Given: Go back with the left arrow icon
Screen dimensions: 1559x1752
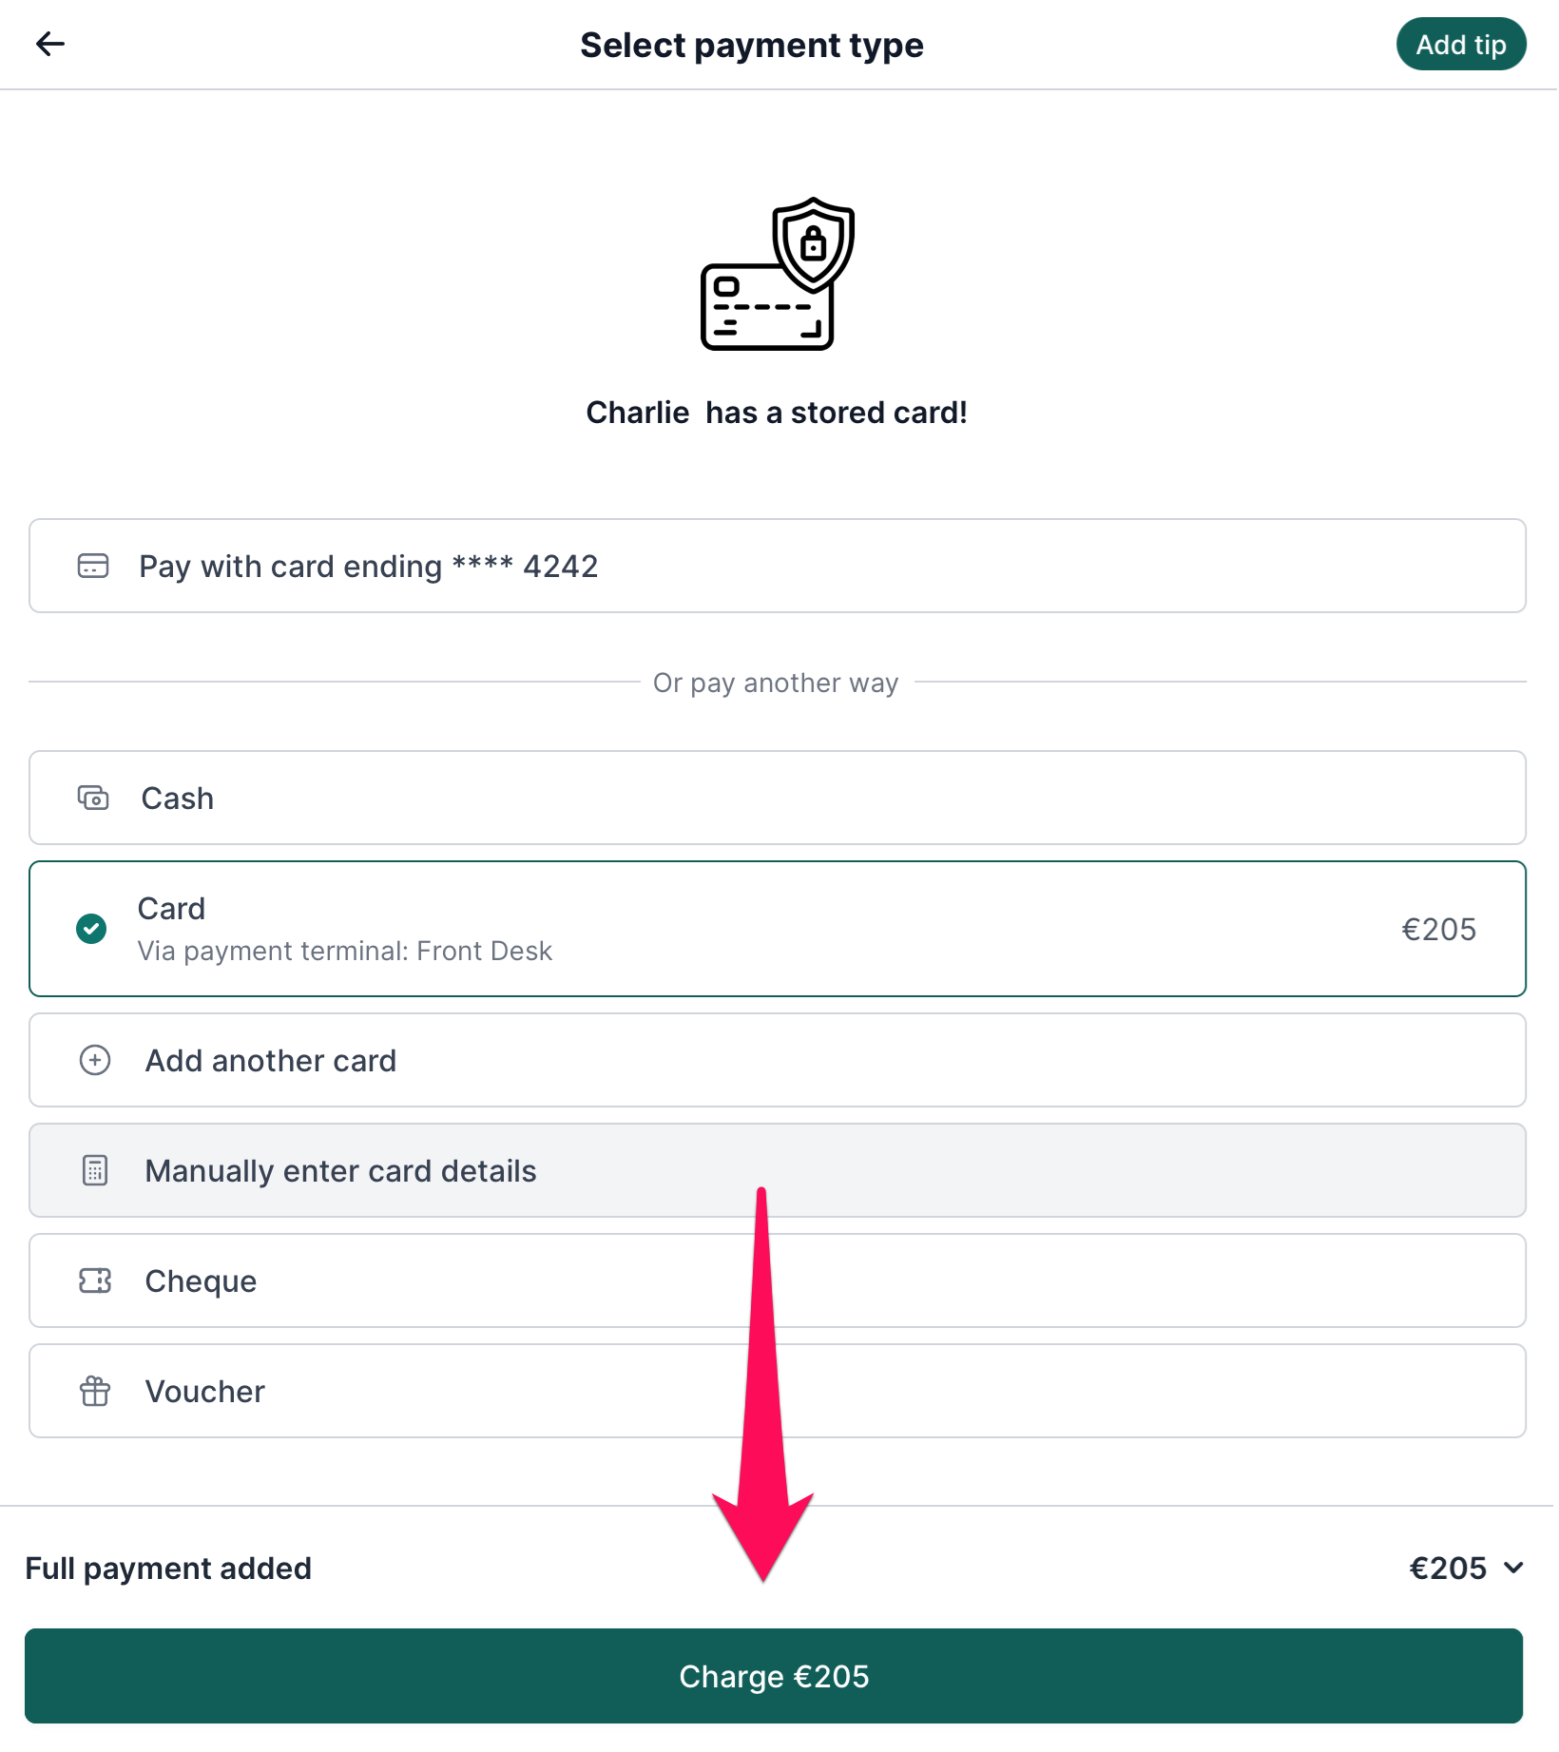Looking at the screenshot, I should [50, 44].
